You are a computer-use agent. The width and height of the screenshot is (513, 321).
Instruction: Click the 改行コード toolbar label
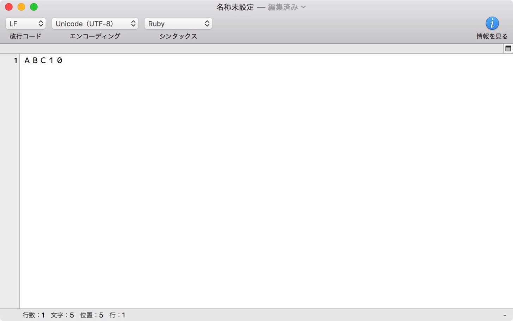[x=25, y=36]
